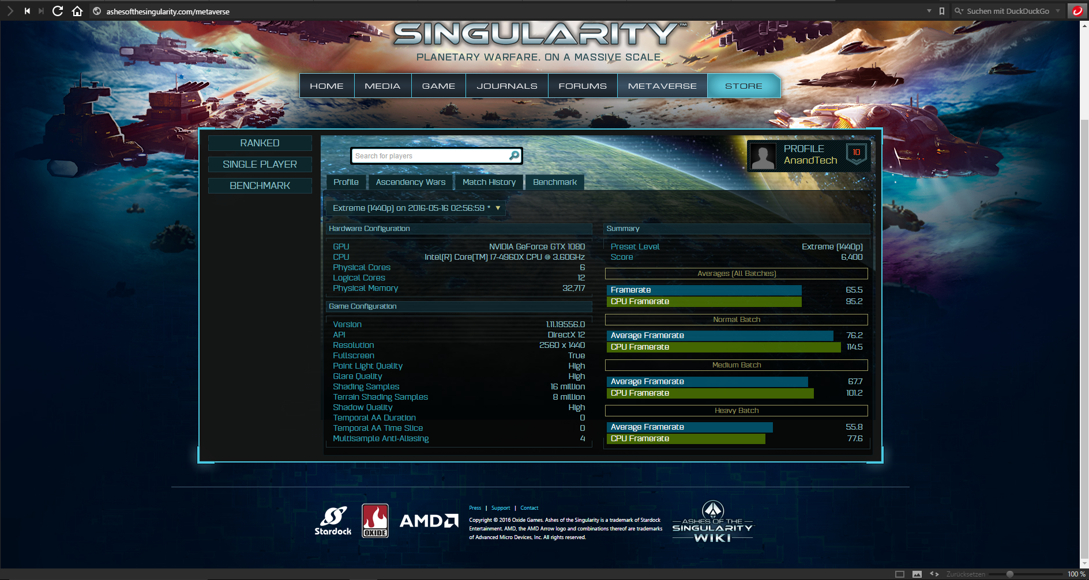The width and height of the screenshot is (1089, 580).
Task: Bookmark this page via bookmark icon
Action: pyautogui.click(x=942, y=11)
